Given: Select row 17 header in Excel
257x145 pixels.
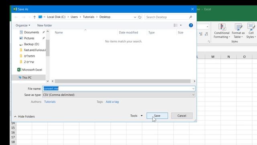Looking at the screenshot, I should pos(13,137).
